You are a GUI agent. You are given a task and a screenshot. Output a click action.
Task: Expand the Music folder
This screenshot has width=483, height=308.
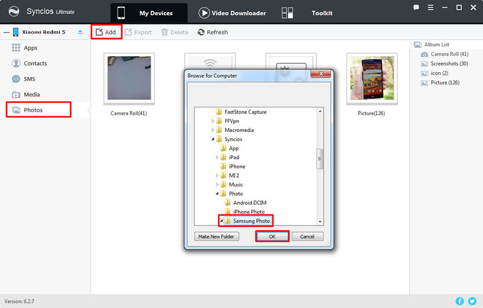tap(217, 184)
